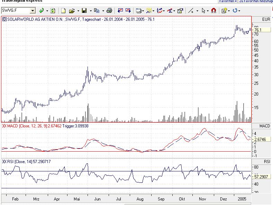Toggle the red magnet snap tool
The image size is (273, 206).
pos(213,11)
